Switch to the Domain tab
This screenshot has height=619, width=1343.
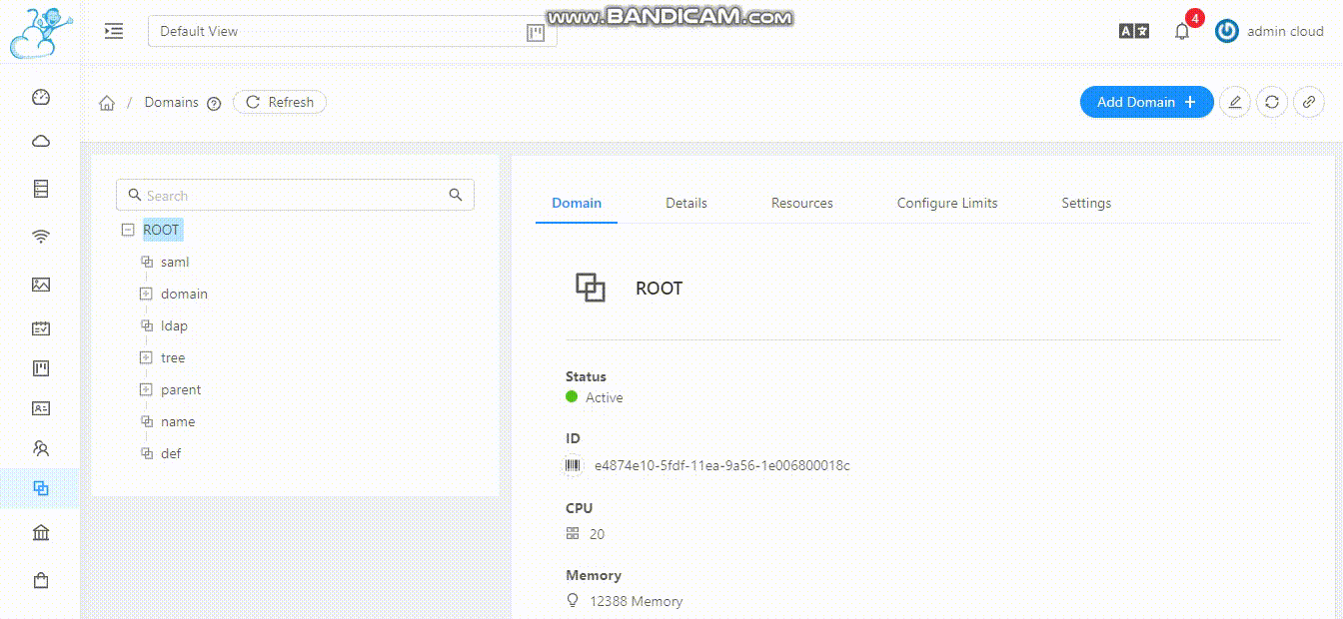pyautogui.click(x=577, y=203)
